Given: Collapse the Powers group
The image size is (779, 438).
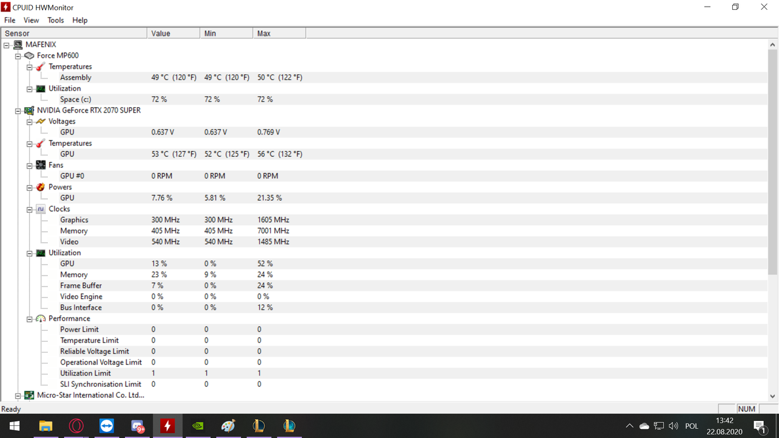Looking at the screenshot, I should pos(30,187).
